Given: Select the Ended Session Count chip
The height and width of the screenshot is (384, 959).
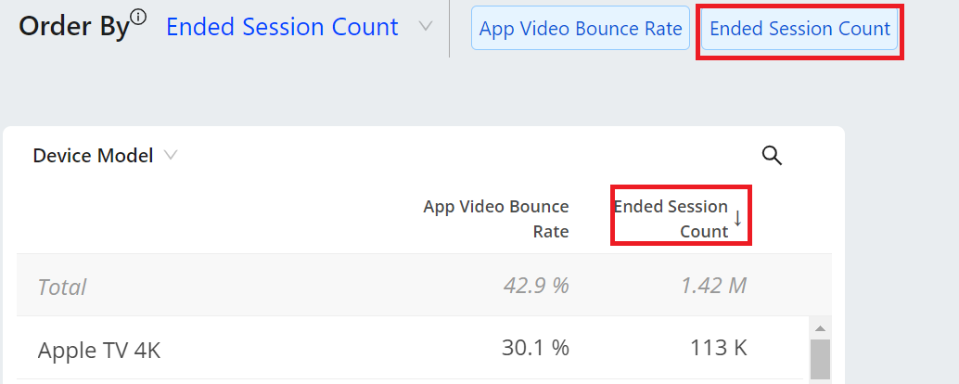Looking at the screenshot, I should [x=799, y=28].
